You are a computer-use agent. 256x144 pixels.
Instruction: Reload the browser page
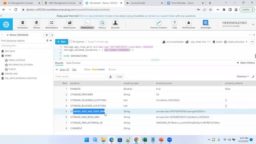click(16, 10)
